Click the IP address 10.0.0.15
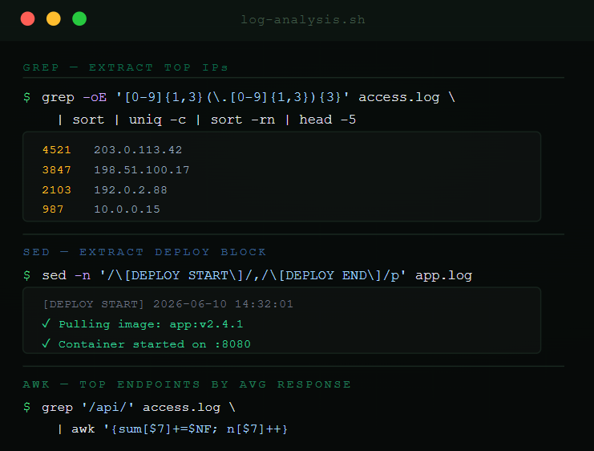This screenshot has height=451, width=594. pyautogui.click(x=127, y=209)
